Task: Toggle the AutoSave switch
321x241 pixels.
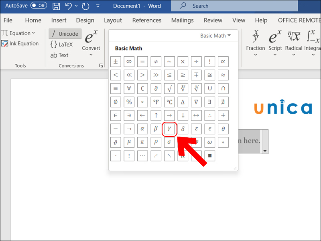Action: click(38, 6)
